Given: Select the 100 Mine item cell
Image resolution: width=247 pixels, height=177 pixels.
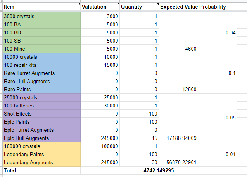Looking at the screenshot, I should [41, 49].
